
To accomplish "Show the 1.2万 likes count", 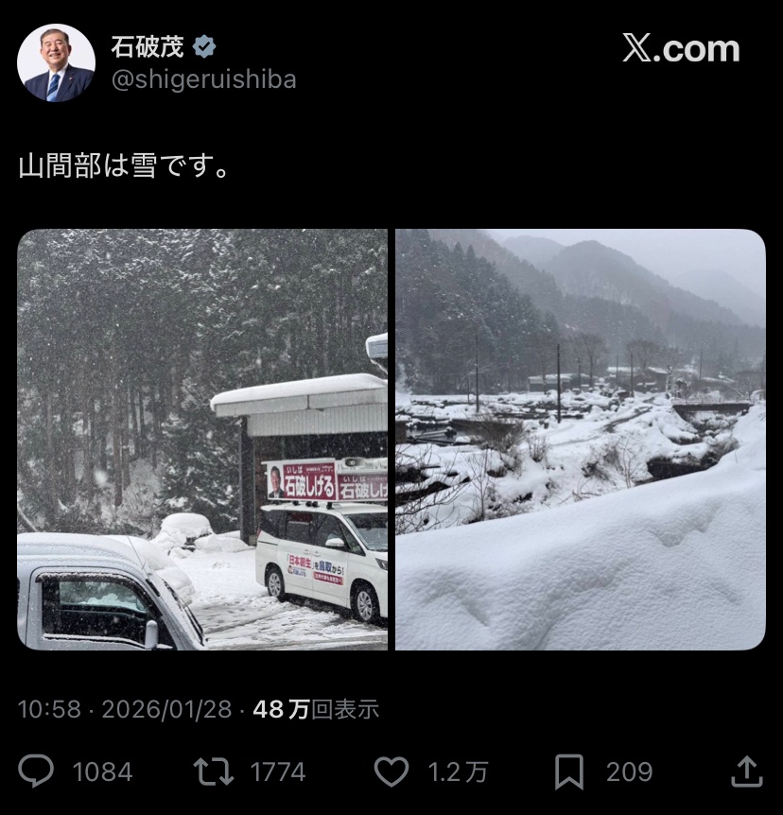I will tap(458, 772).
